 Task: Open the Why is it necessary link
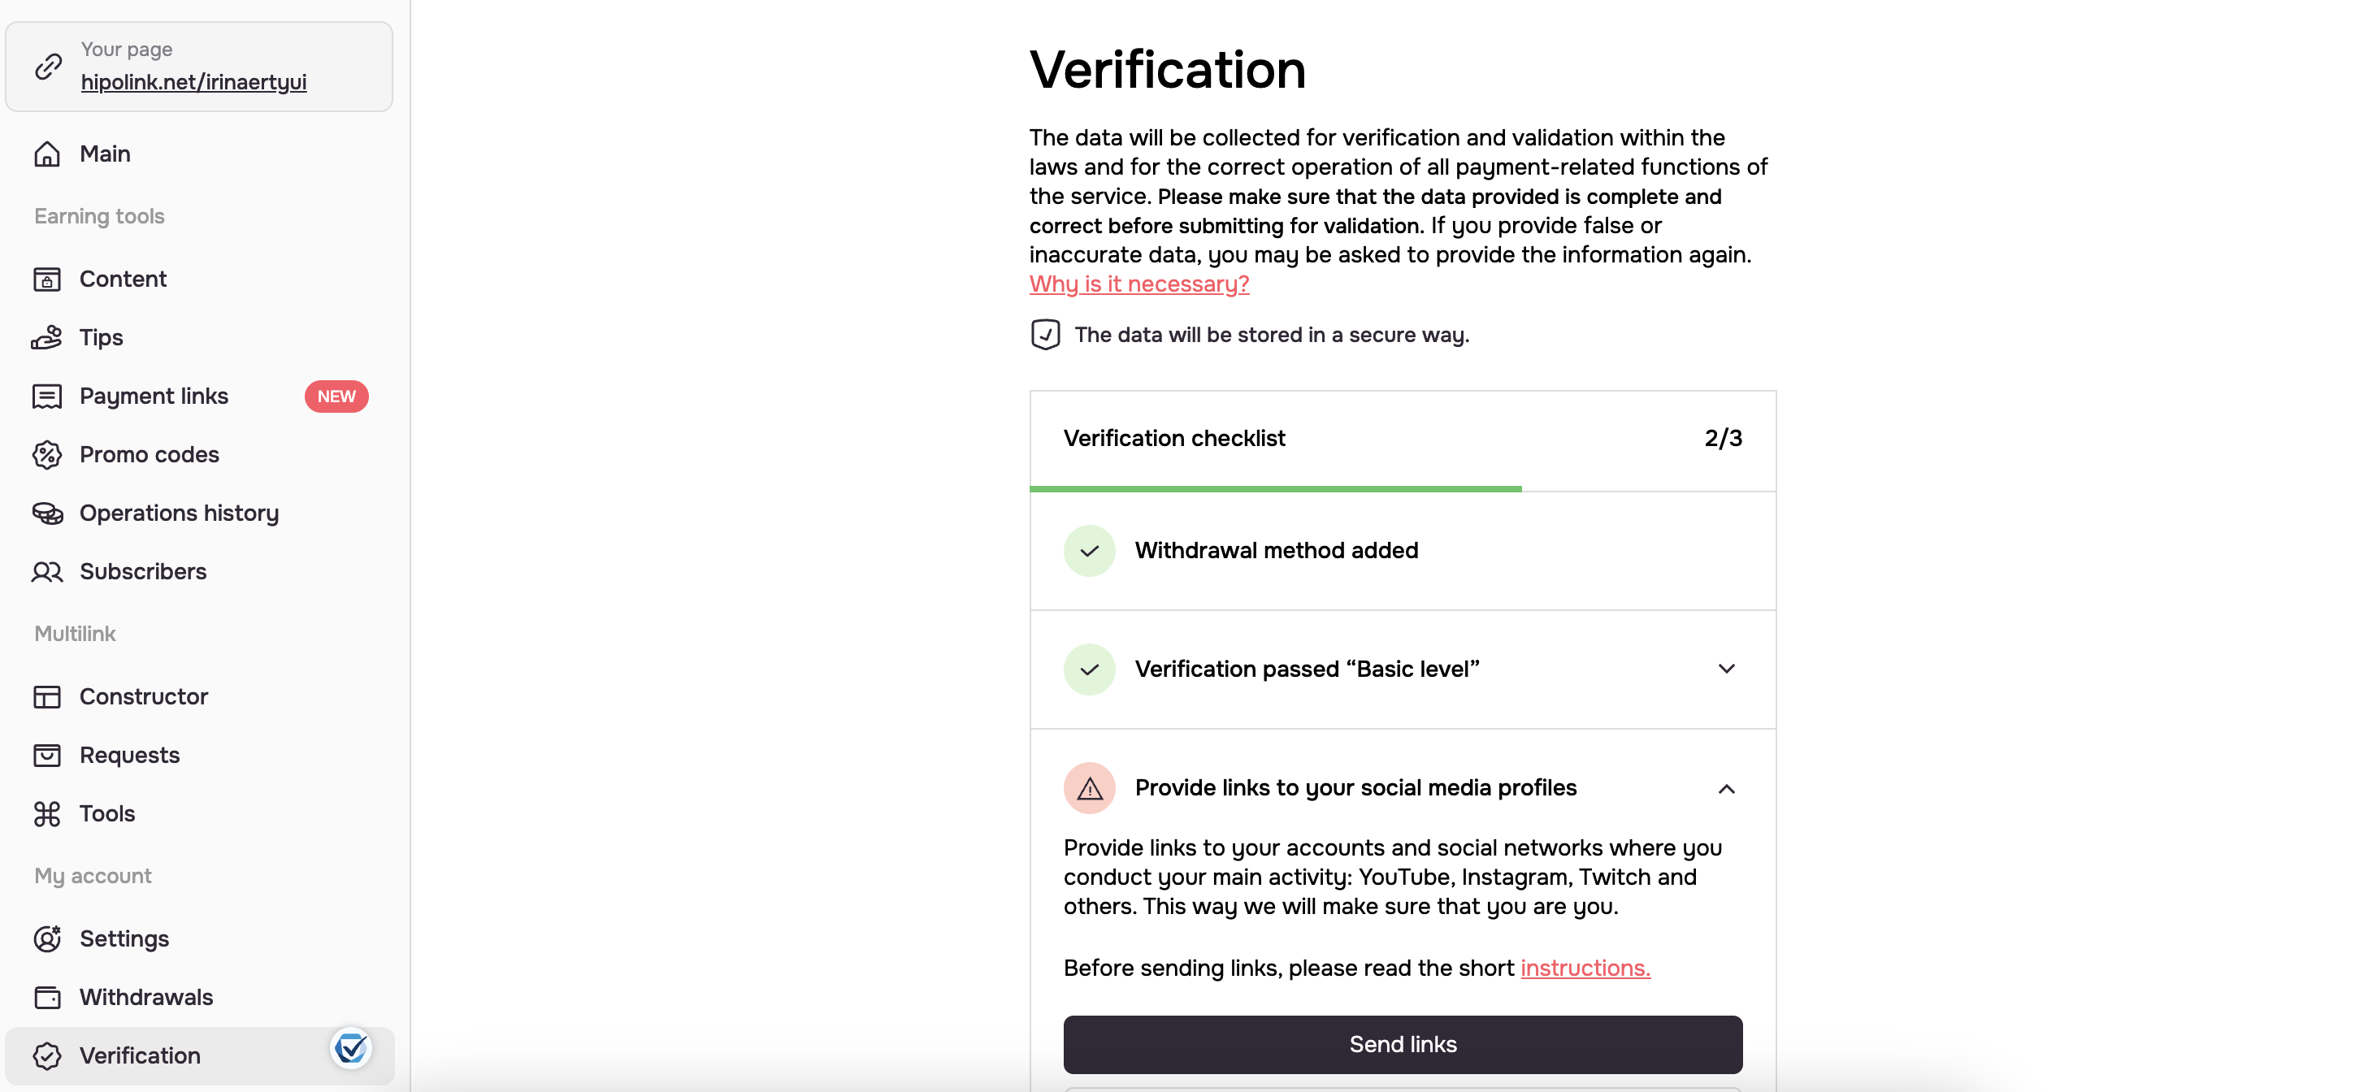click(1139, 284)
